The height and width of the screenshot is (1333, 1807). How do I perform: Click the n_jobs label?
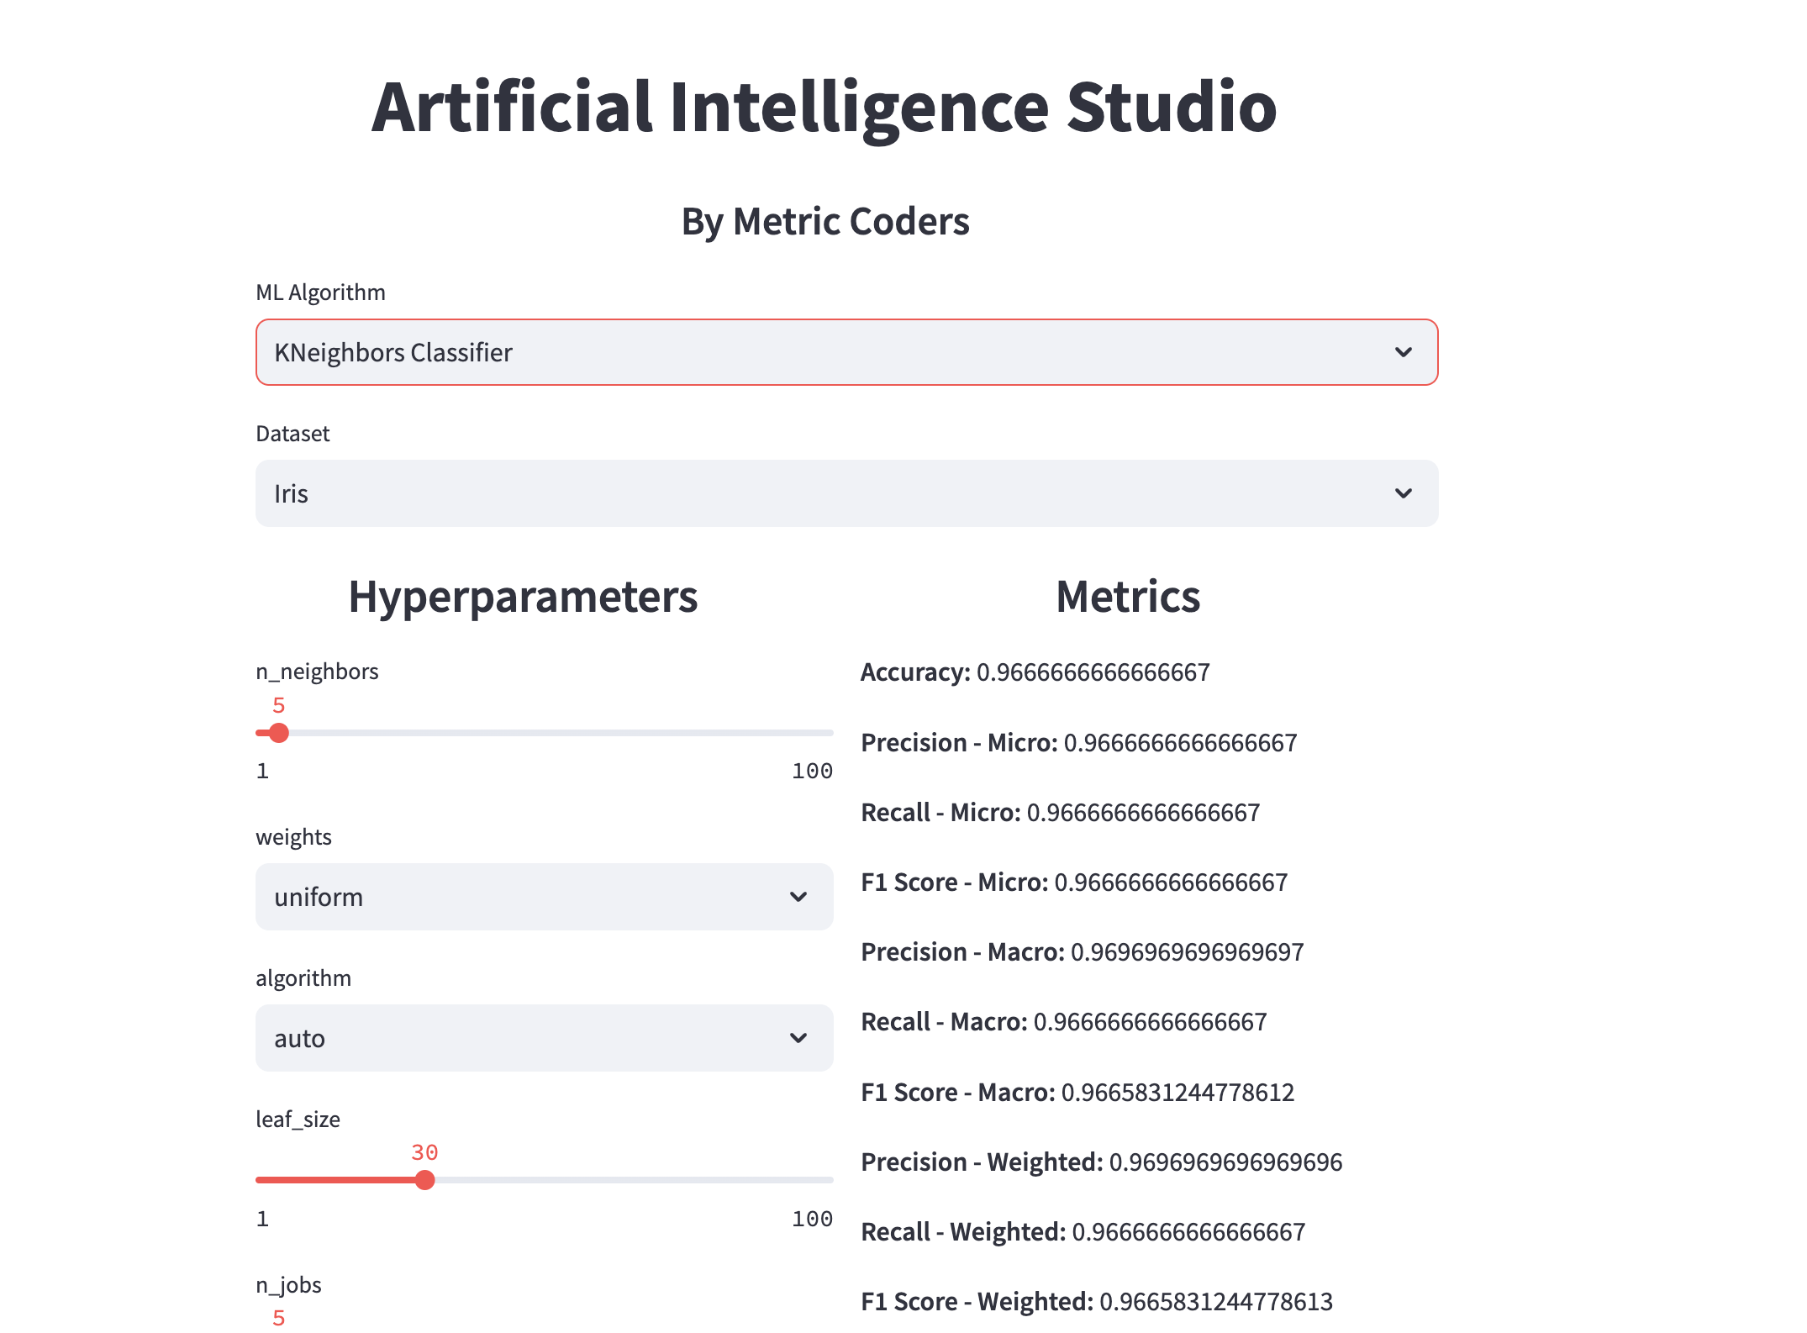(288, 1285)
